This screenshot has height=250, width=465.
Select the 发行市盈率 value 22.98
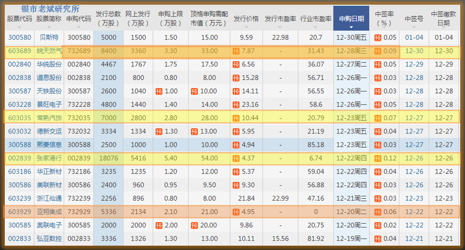(280, 38)
